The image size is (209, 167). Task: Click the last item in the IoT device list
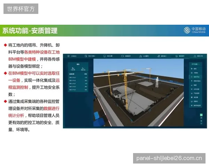tap(195, 105)
